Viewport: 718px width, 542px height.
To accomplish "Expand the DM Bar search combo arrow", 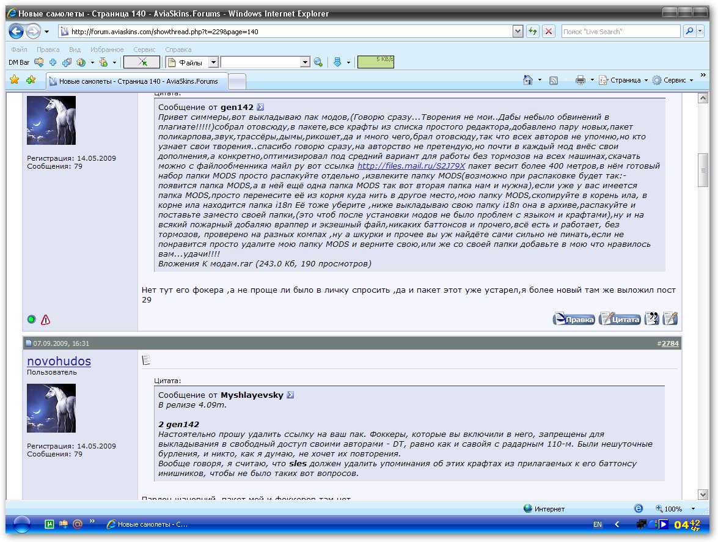I will pyautogui.click(x=306, y=62).
